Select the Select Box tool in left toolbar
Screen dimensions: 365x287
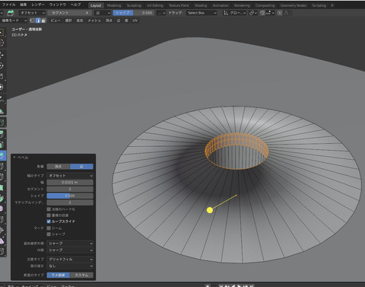coord(2,33)
